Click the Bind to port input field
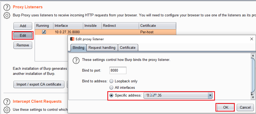Viewport: 256px width, 114px height. tap(118, 71)
